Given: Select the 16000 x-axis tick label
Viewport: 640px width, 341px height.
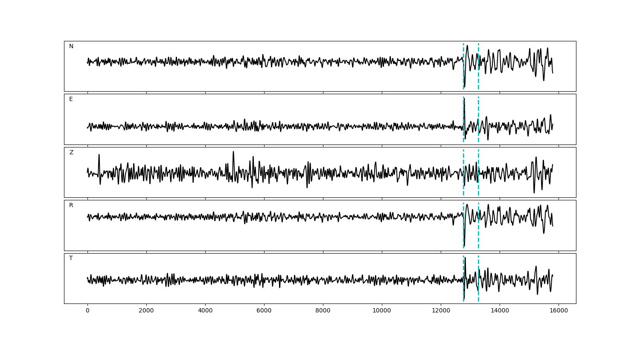Looking at the screenshot, I should (559, 311).
